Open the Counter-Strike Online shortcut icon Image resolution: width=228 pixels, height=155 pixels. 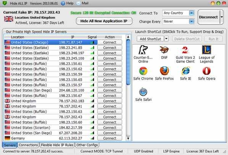pyautogui.click(x=143, y=50)
